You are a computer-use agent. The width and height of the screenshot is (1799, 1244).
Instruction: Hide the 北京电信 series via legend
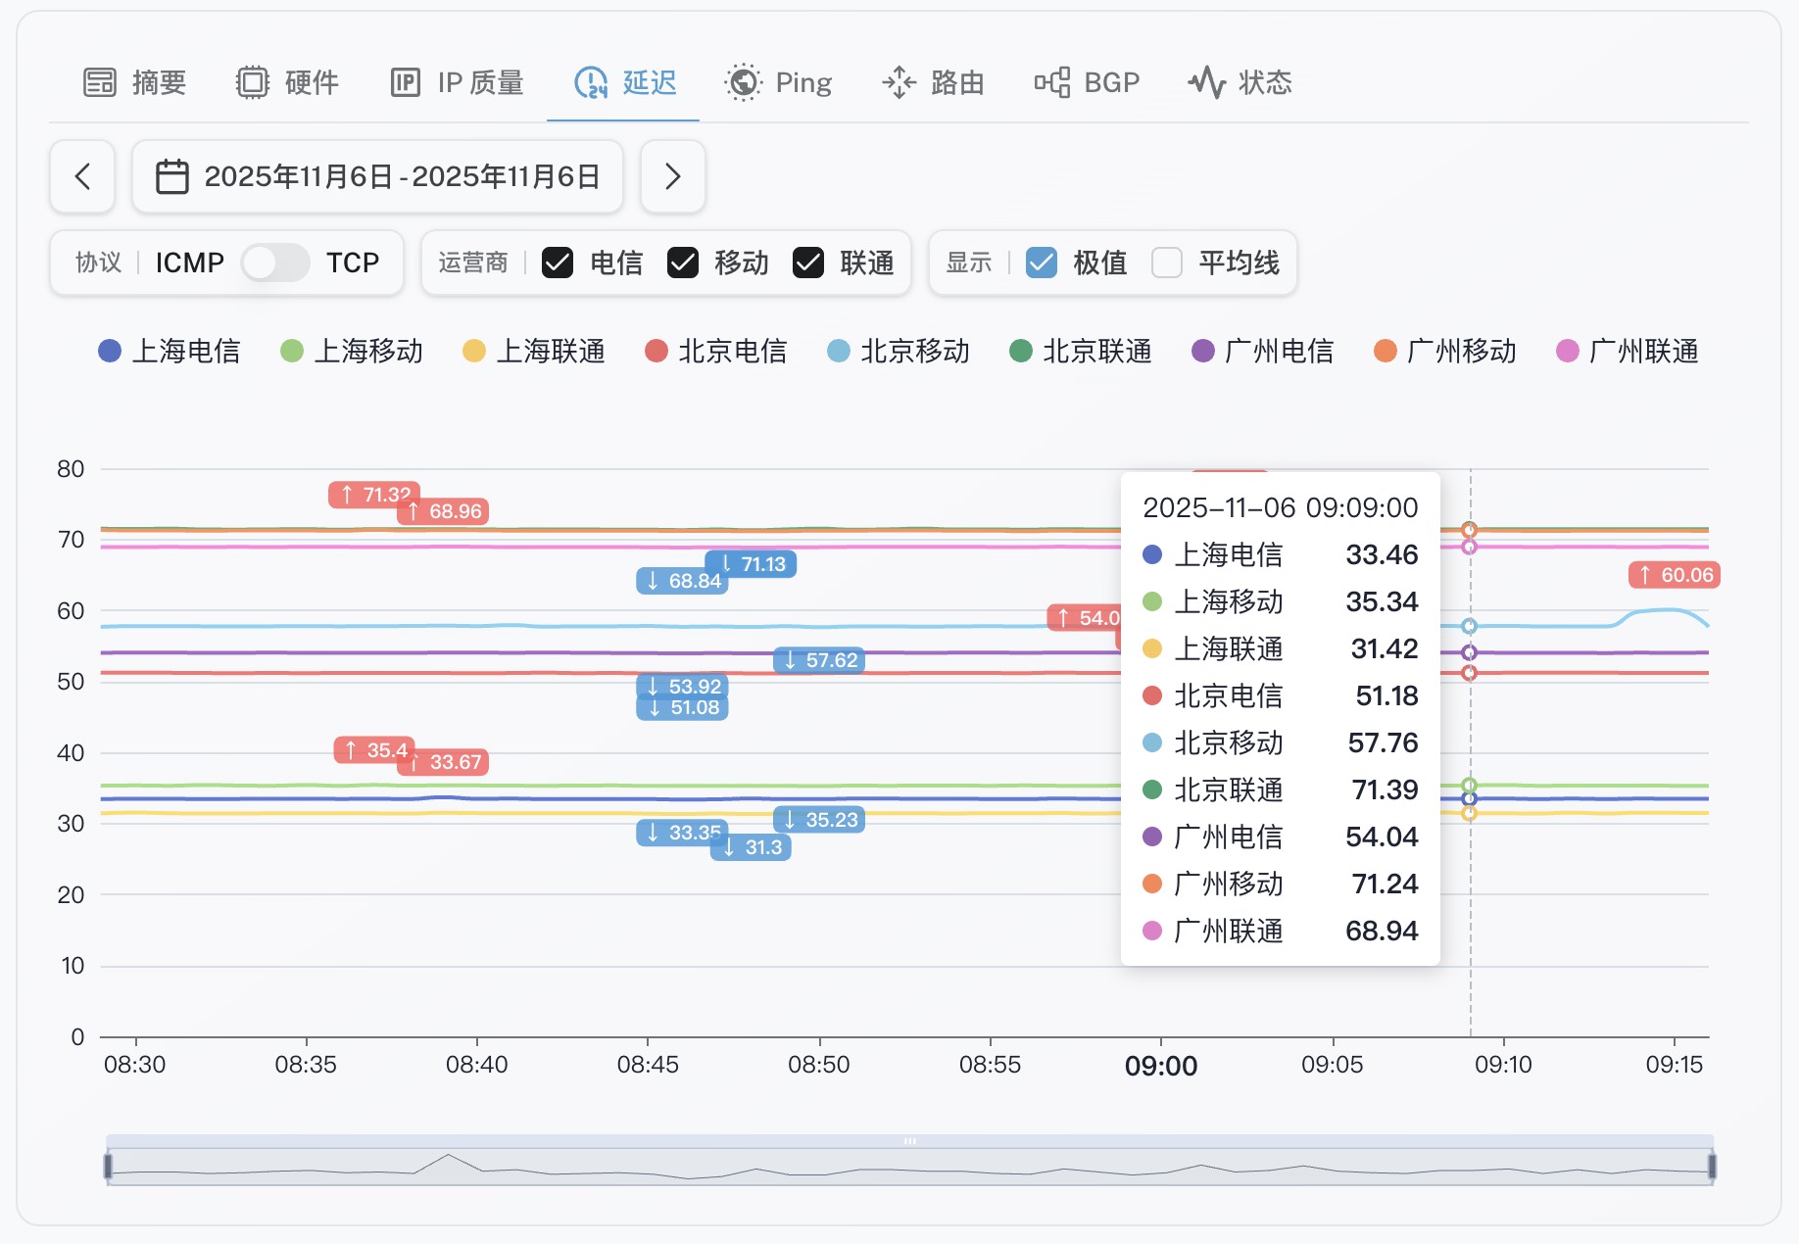pyautogui.click(x=716, y=351)
